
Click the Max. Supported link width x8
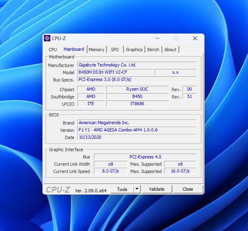click(x=180, y=164)
